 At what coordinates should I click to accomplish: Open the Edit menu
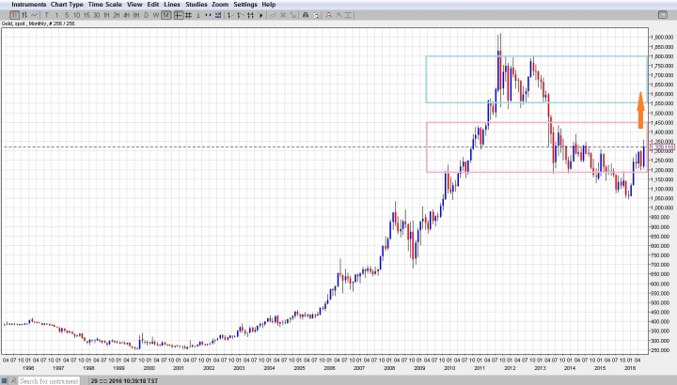(x=153, y=5)
